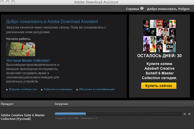Image resolution: width=194 pixels, height=129 pixels.
Task: Cancel the Master Collection download
Action: (189, 114)
